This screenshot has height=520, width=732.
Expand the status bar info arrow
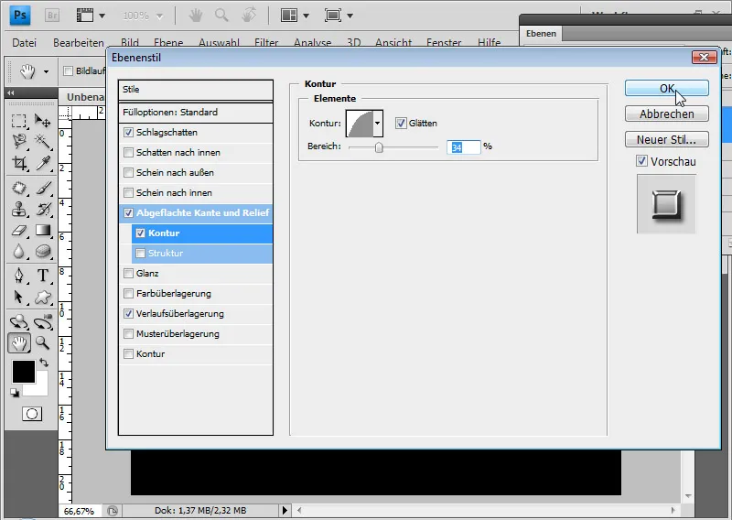tap(285, 510)
